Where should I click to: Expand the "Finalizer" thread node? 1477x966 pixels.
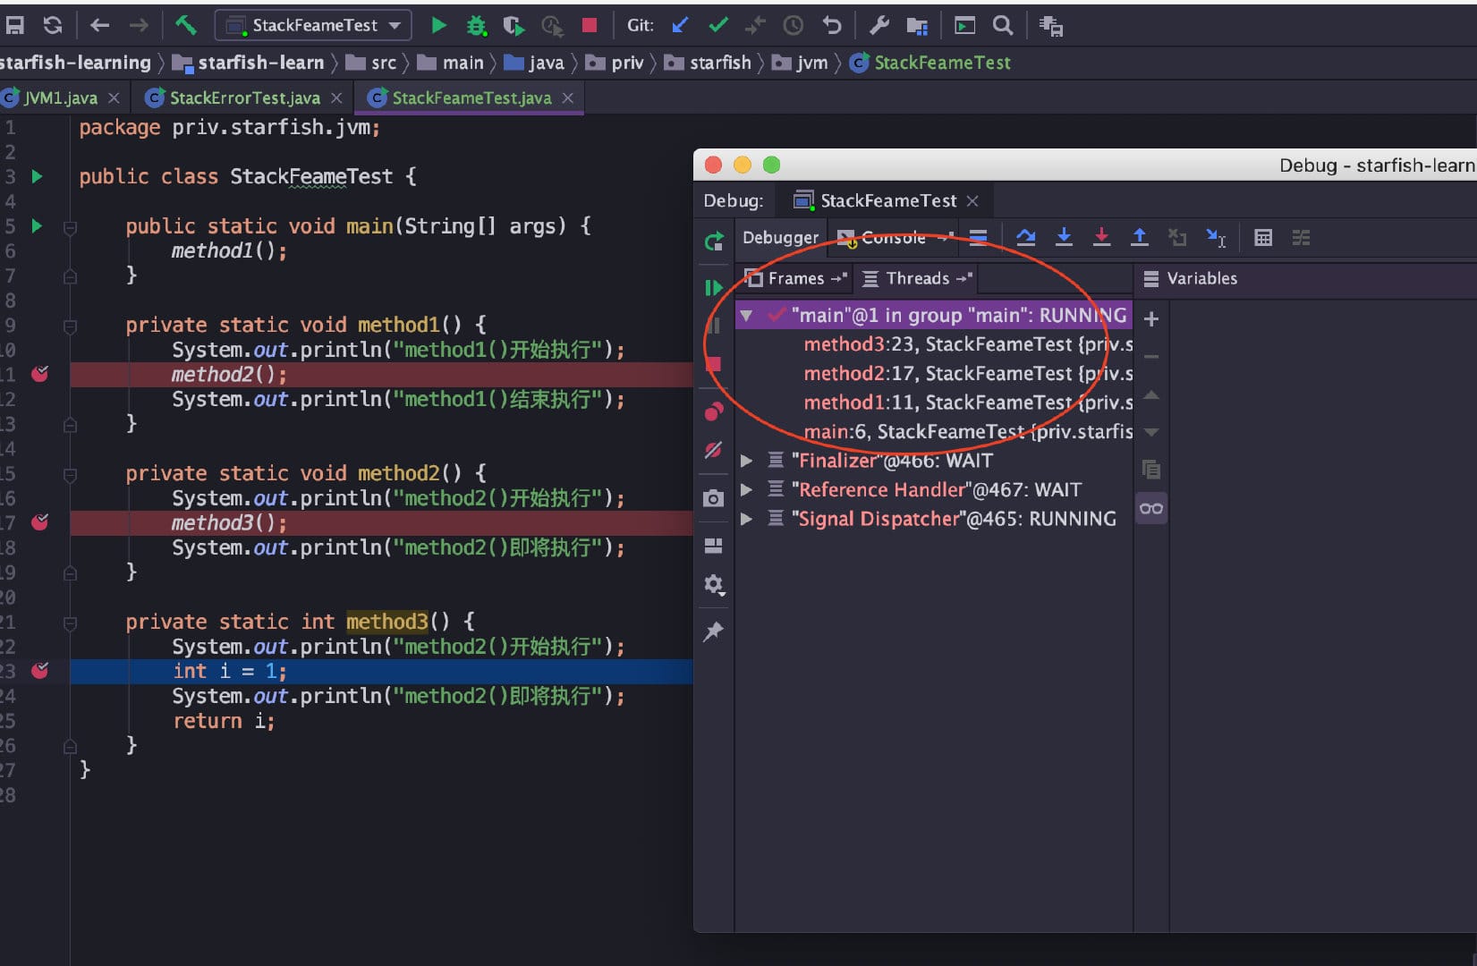pos(746,461)
